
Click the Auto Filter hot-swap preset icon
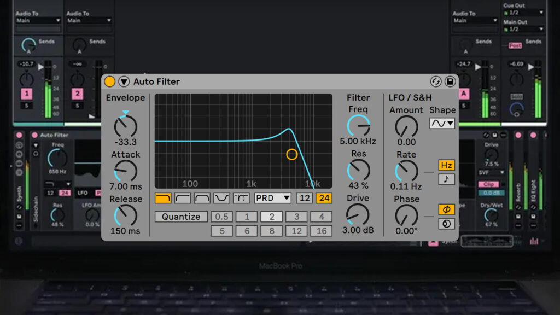click(435, 82)
